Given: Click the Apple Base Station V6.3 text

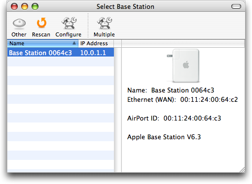Looking at the screenshot, I should tap(164, 137).
